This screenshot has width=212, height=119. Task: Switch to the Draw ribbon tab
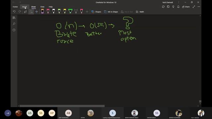click(33, 7)
